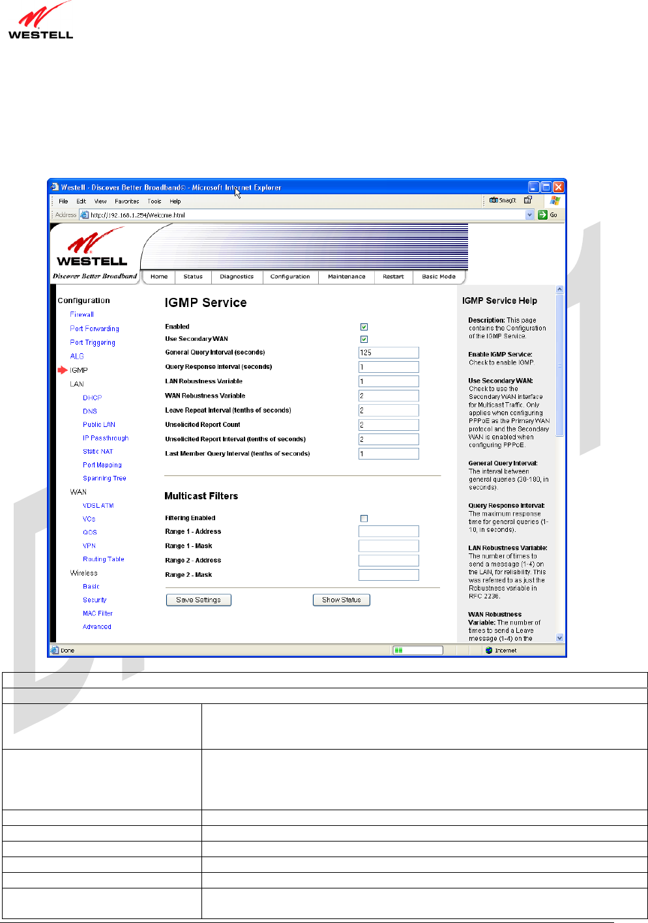The image size is (648, 923).
Task: Click the Leave Repeat Interval field
Action: click(x=389, y=411)
